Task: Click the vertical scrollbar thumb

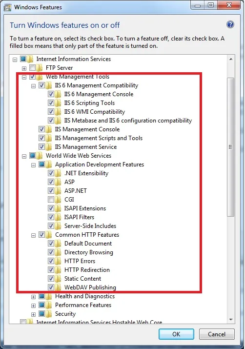Action: (x=230, y=147)
